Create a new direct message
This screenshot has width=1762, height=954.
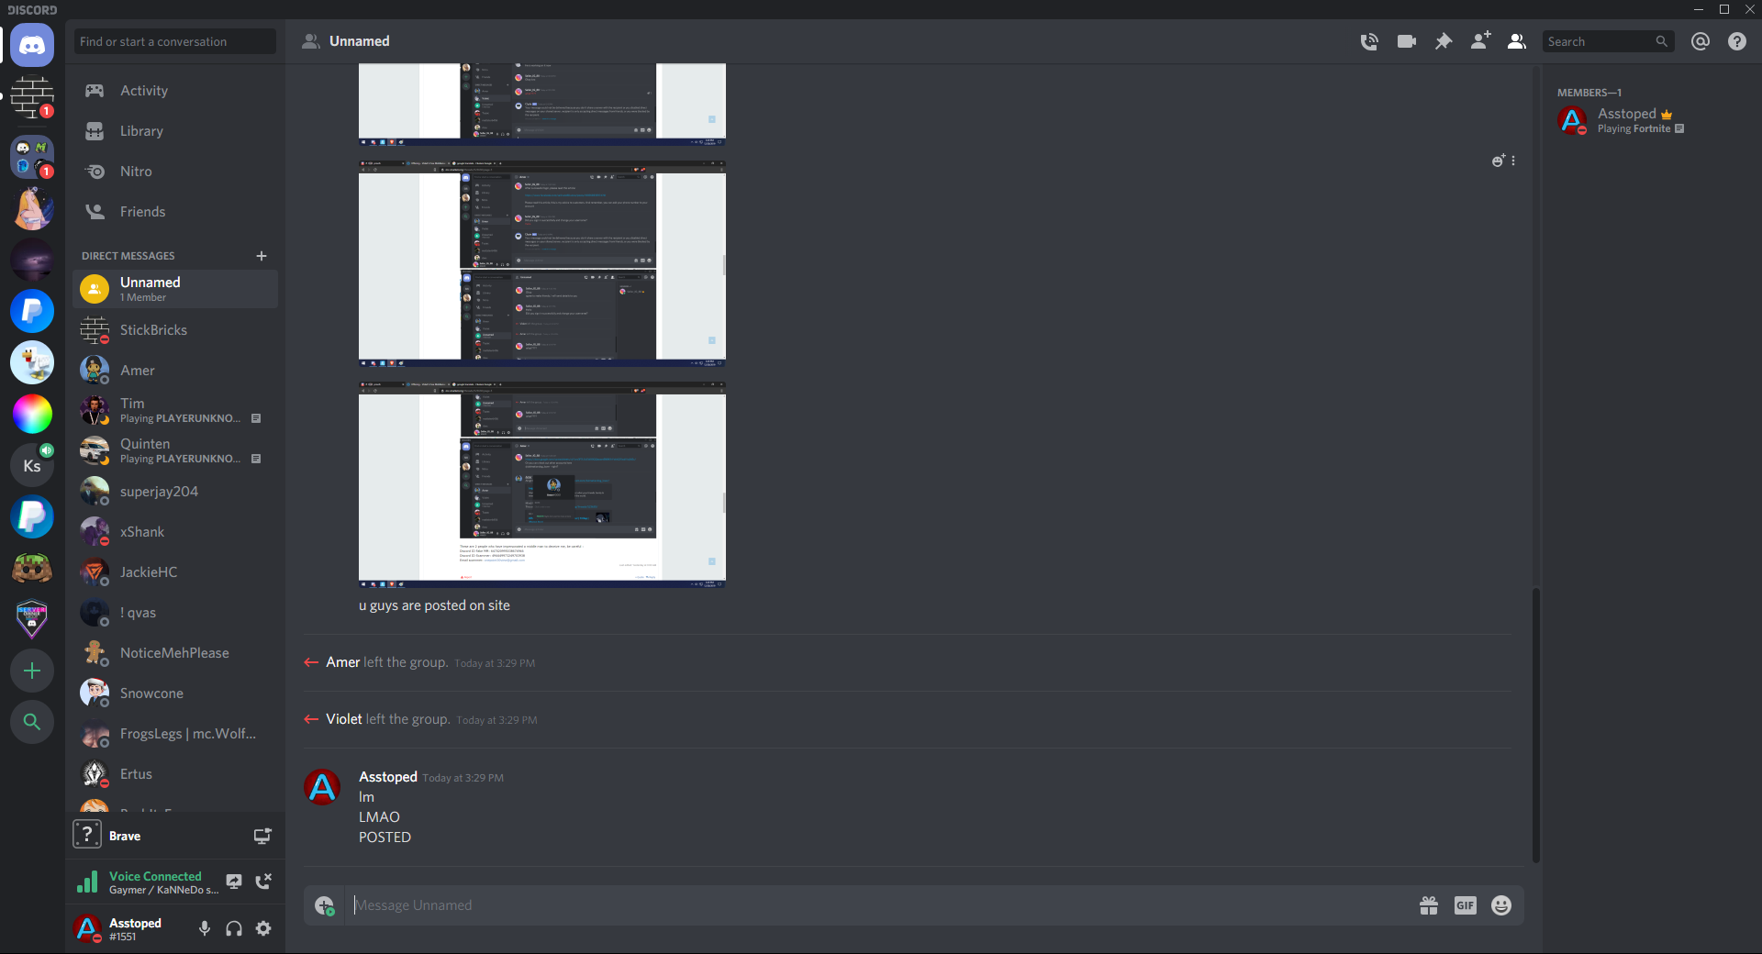262,256
